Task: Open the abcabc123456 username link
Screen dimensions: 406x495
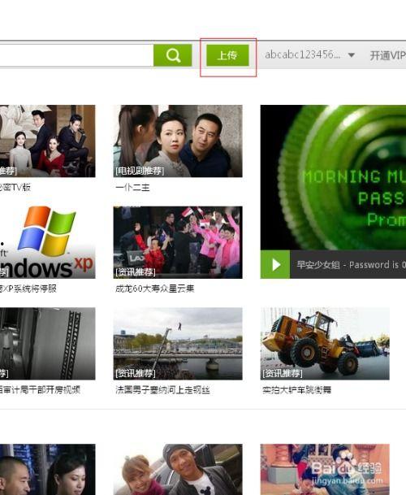Action: tap(303, 55)
